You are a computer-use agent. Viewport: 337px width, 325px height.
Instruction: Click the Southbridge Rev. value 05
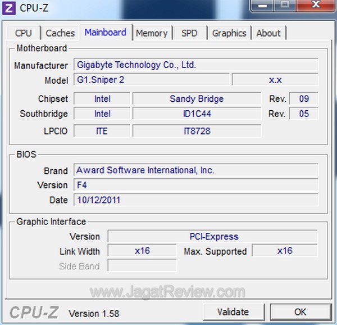click(x=304, y=114)
